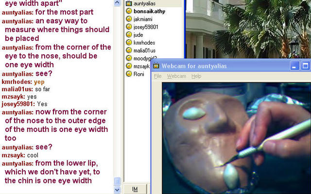Image resolution: width=311 pixels, height=194 pixels.
Task: Open the Webcam menu in Webcam window
Action: [176, 76]
